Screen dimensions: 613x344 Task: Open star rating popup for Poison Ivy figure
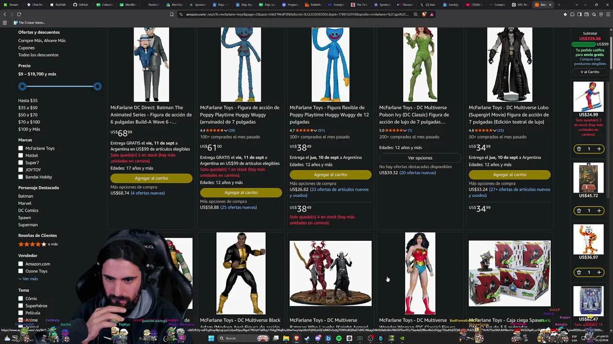(396, 130)
